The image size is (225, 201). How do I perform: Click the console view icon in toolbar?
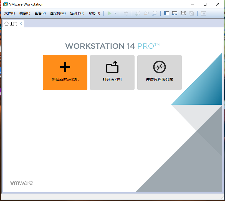(x=203, y=13)
